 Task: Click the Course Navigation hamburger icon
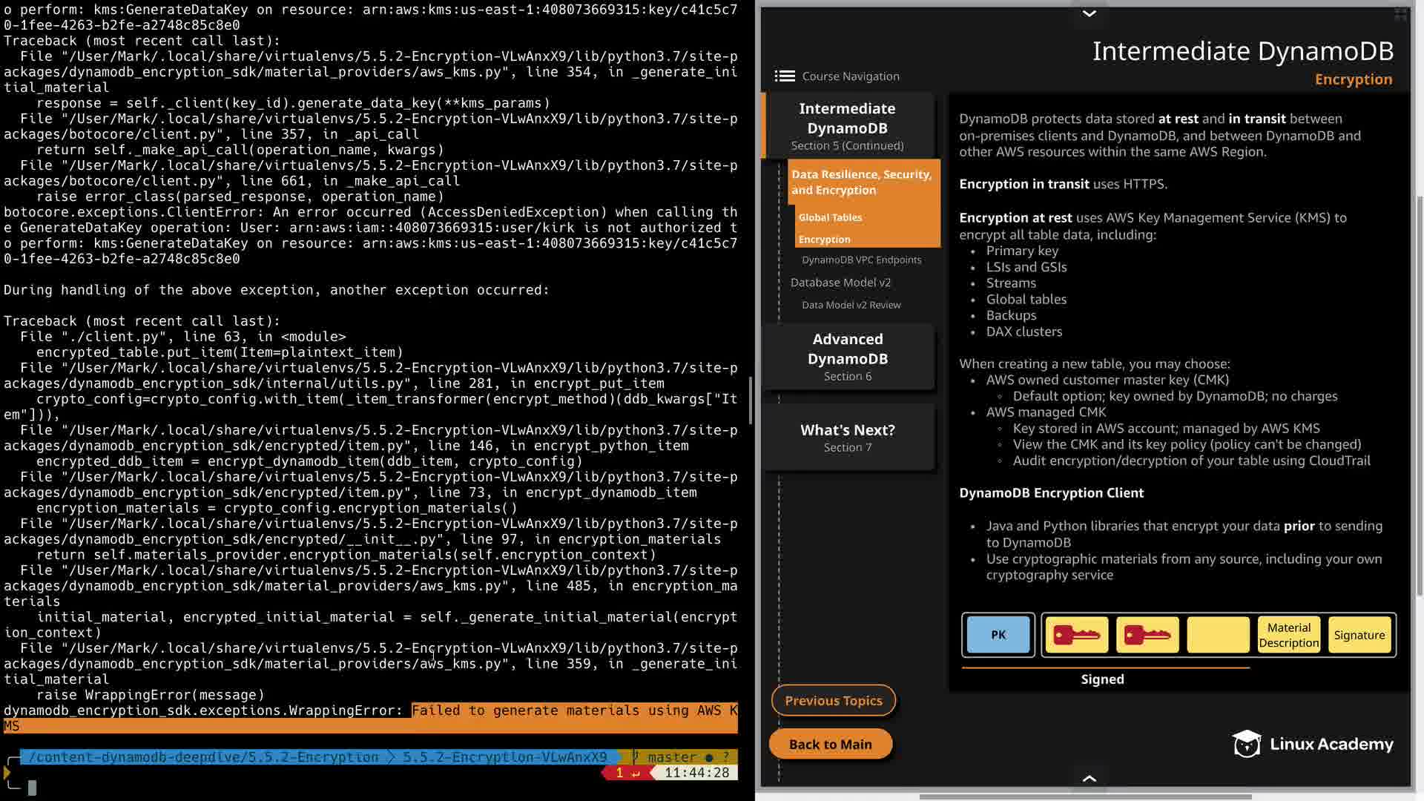point(784,76)
